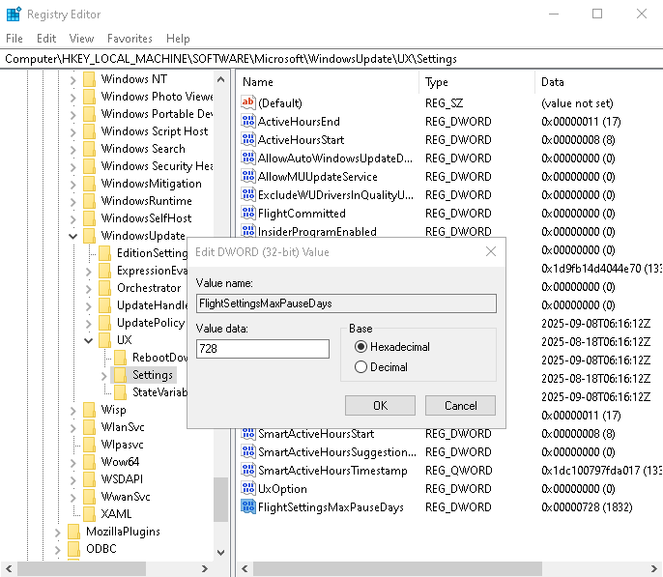Image resolution: width=663 pixels, height=577 pixels.
Task: Click the Wow64 folder icon
Action: click(x=89, y=462)
